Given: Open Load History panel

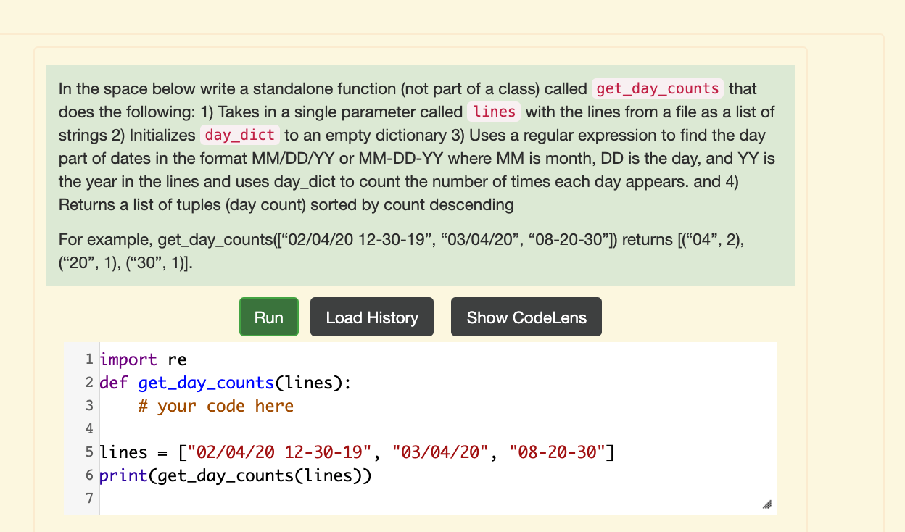Looking at the screenshot, I should pos(371,317).
